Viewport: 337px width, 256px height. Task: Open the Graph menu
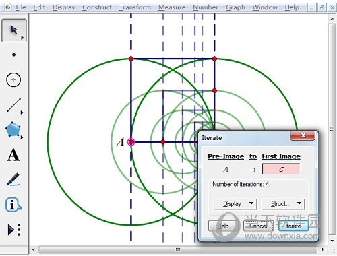pos(235,7)
